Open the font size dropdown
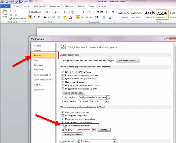 [x=52, y=12]
